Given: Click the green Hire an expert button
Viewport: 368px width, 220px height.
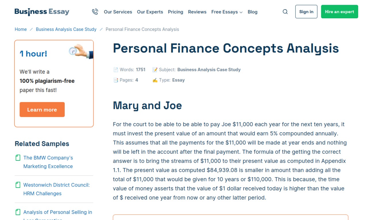Looking at the screenshot, I should click(x=340, y=12).
